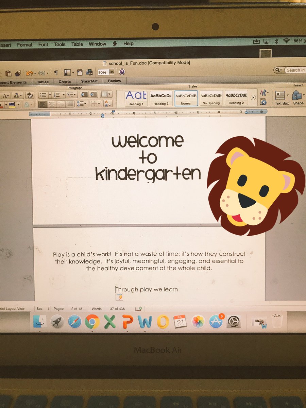
Task: Click the Search in Document field
Action: click(295, 70)
